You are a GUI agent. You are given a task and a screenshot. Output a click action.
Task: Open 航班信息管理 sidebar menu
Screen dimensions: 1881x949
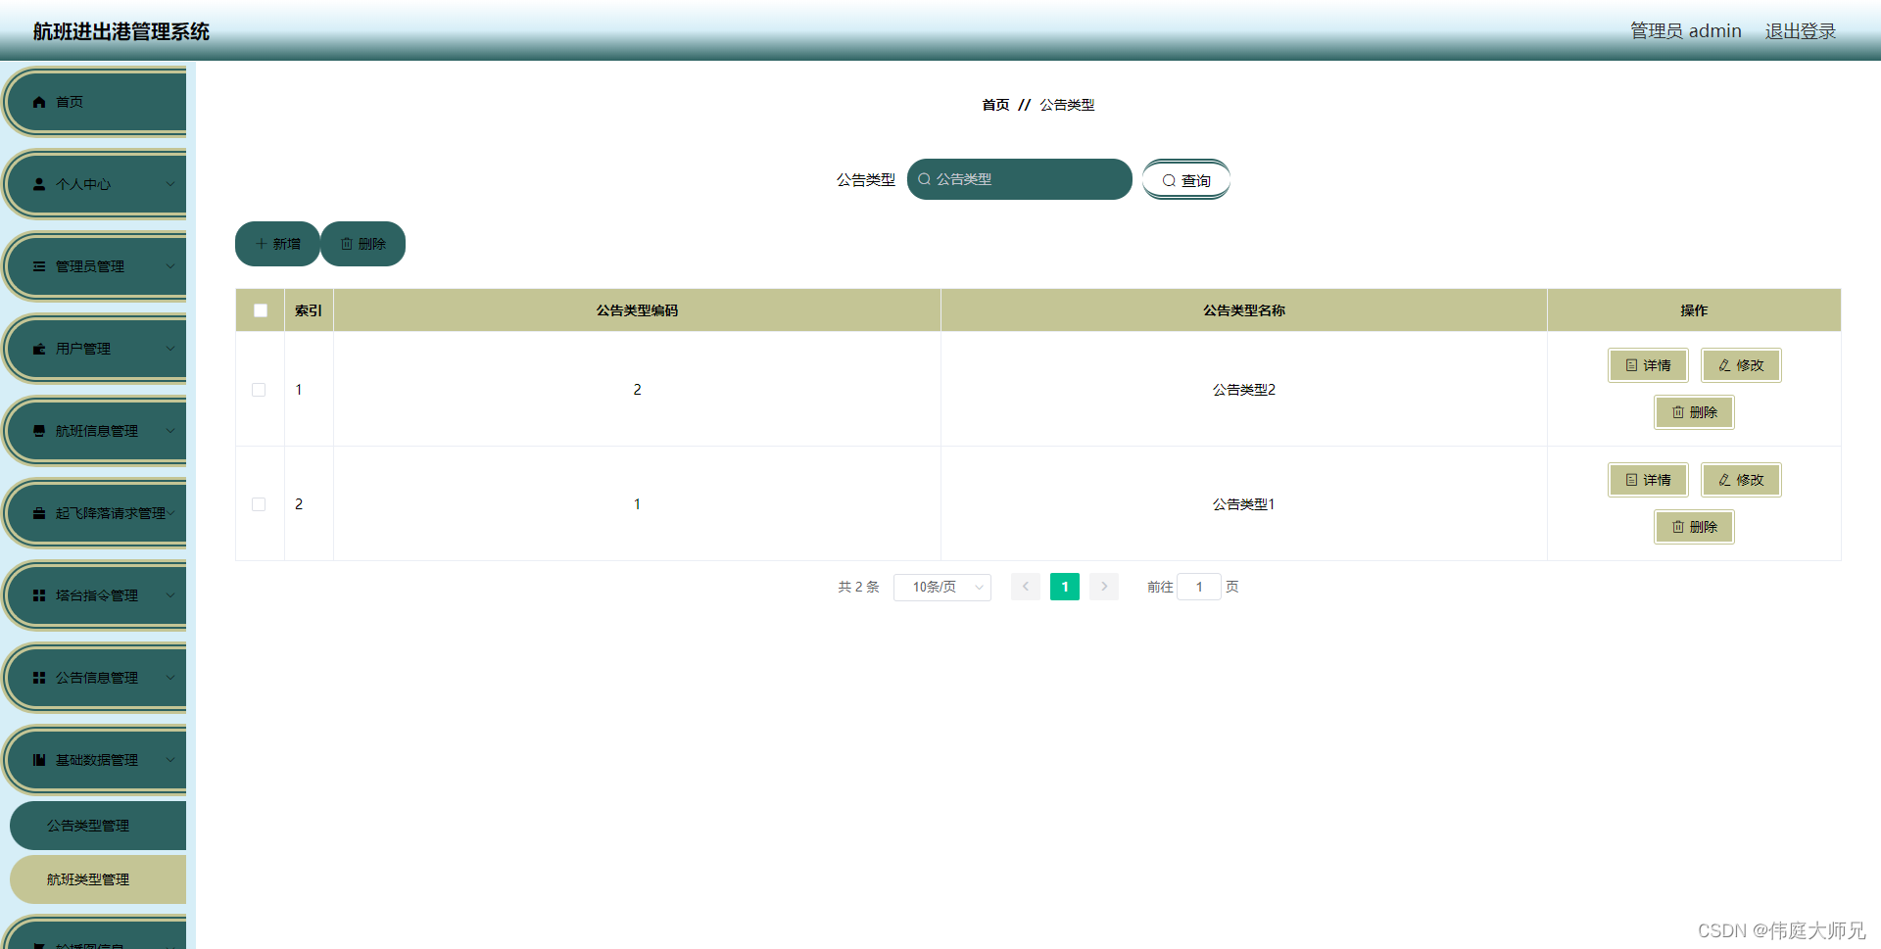click(96, 431)
